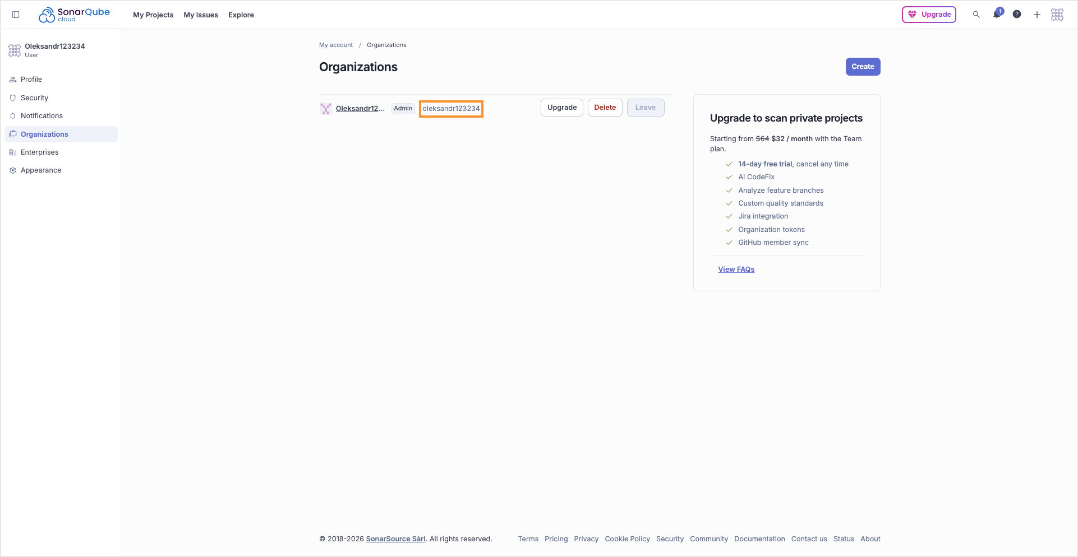
Task: Open the Explore menu in the top bar
Action: pos(241,15)
